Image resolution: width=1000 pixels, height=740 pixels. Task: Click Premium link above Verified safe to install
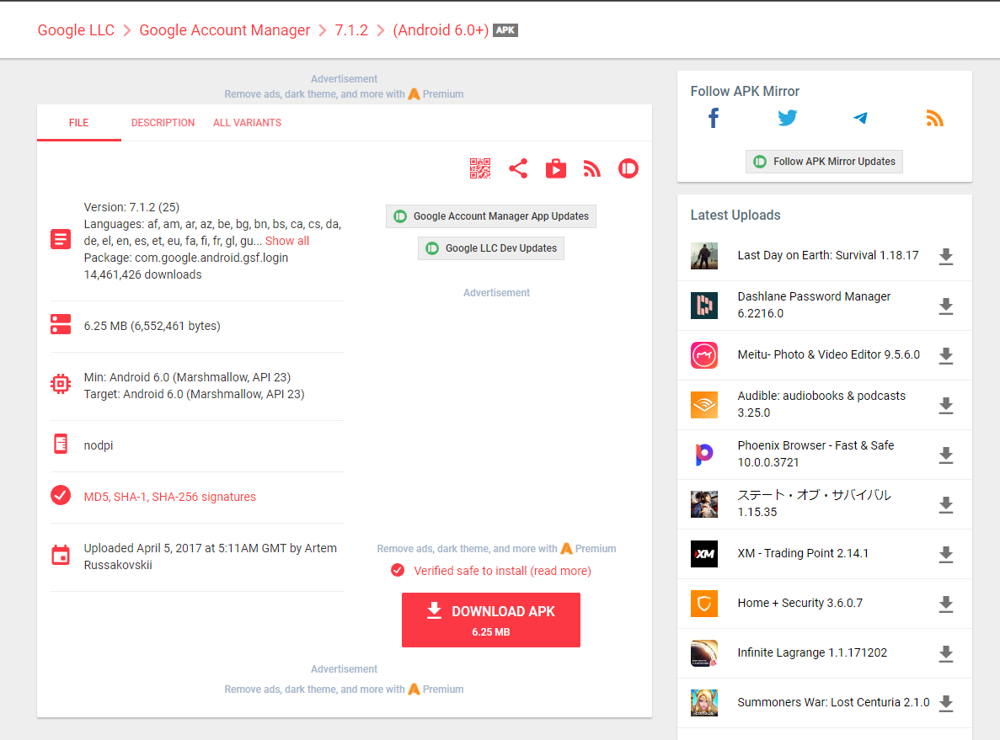point(588,548)
